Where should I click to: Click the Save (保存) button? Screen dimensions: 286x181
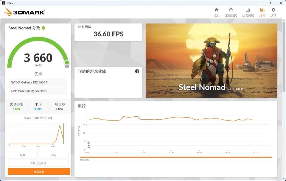(54, 155)
